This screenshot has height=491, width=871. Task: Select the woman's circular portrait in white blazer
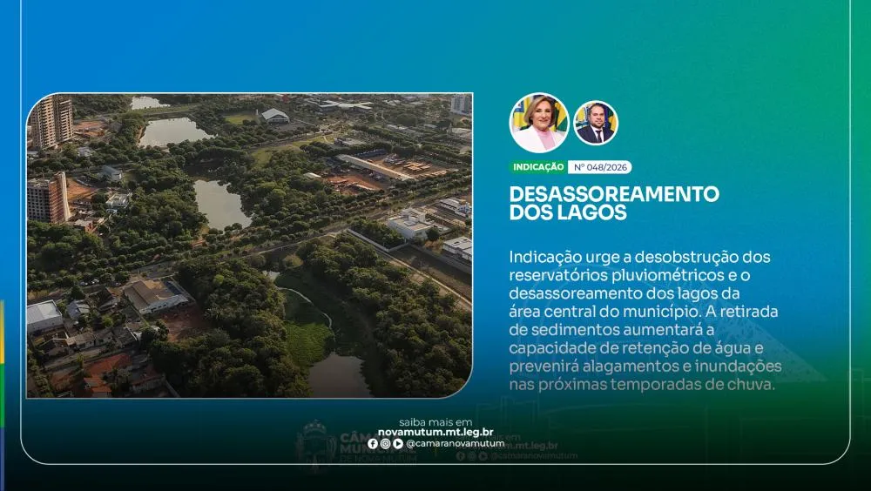pyautogui.click(x=538, y=124)
